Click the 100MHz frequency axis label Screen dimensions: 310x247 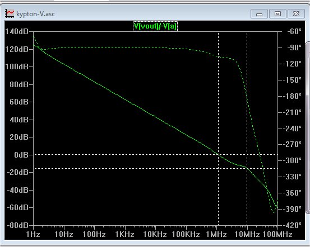277,234
